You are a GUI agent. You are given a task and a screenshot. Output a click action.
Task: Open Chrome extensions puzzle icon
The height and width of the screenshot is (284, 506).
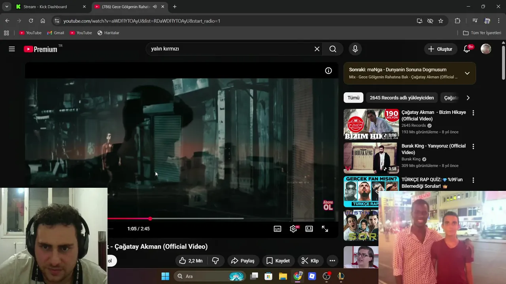point(457,21)
